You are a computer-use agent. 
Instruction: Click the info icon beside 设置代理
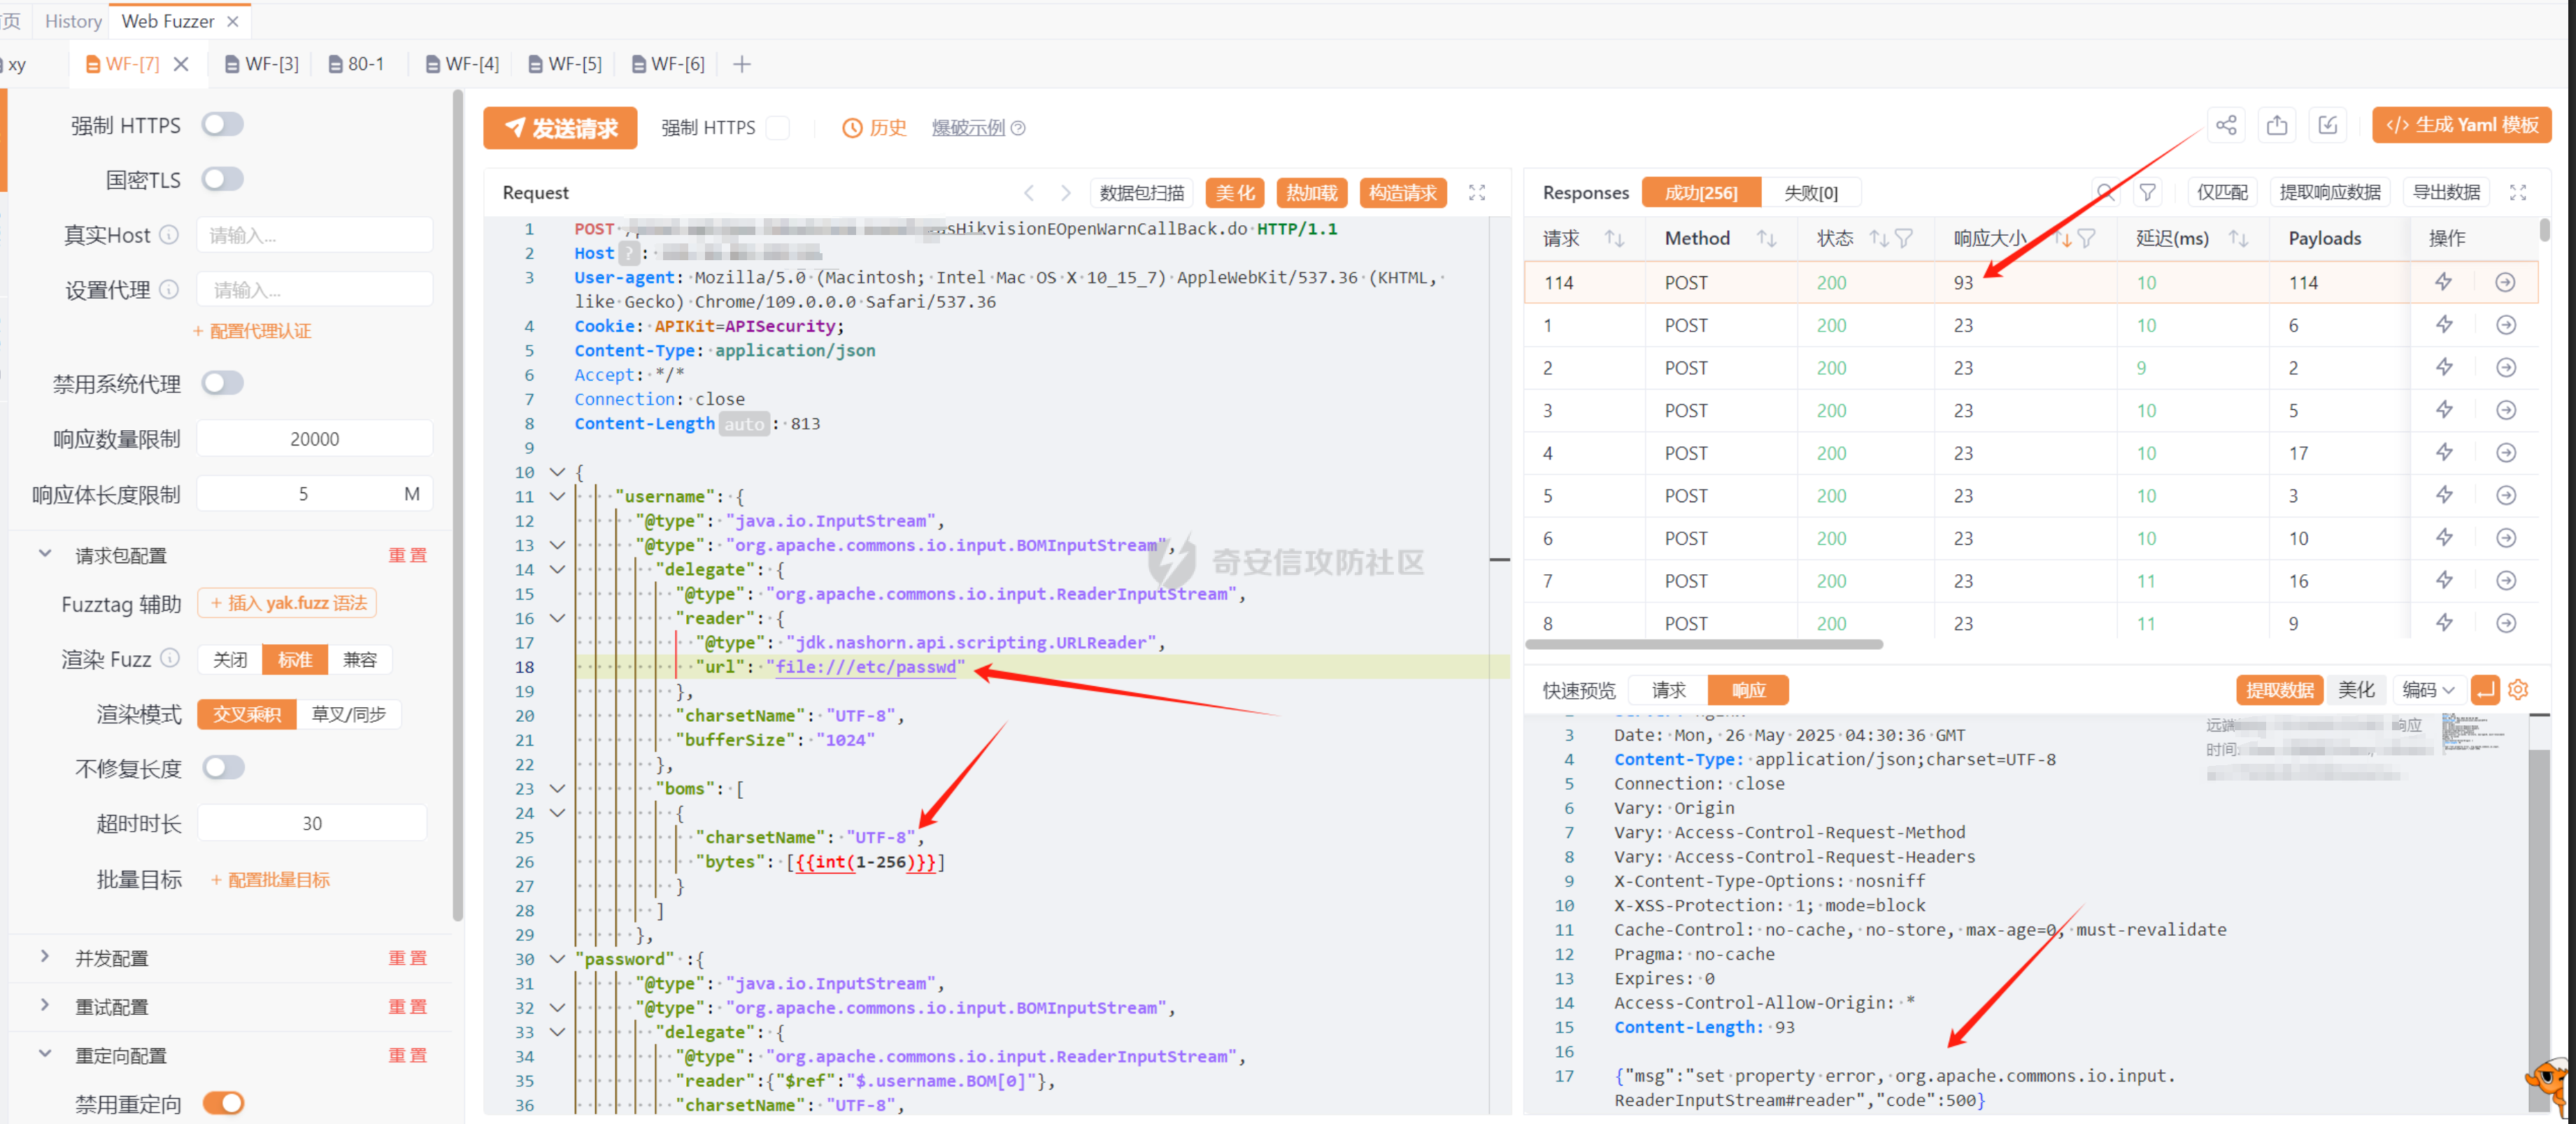click(170, 290)
